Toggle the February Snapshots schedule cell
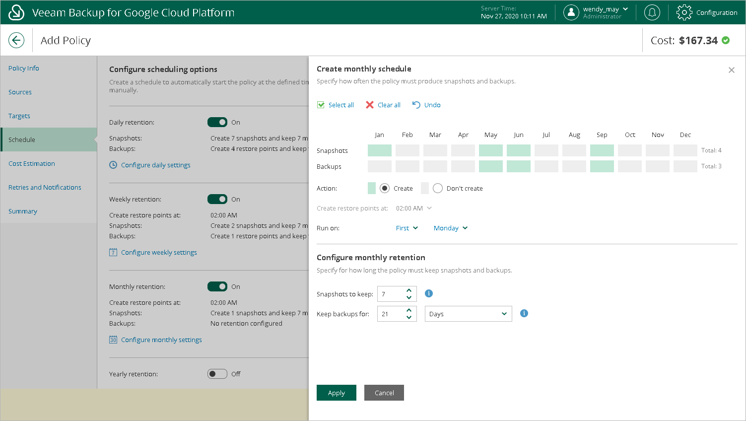746x421 pixels. pos(407,150)
